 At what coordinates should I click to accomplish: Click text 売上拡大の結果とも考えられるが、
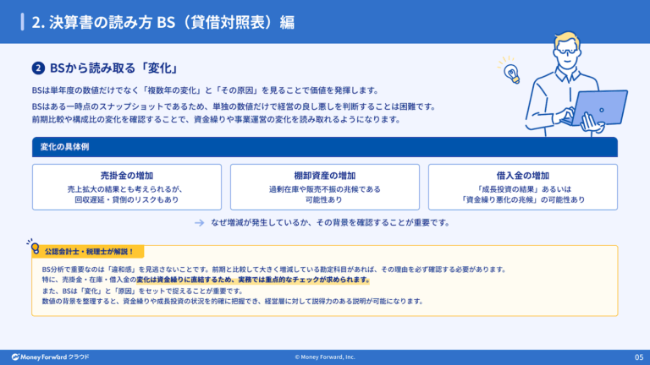[125, 189]
